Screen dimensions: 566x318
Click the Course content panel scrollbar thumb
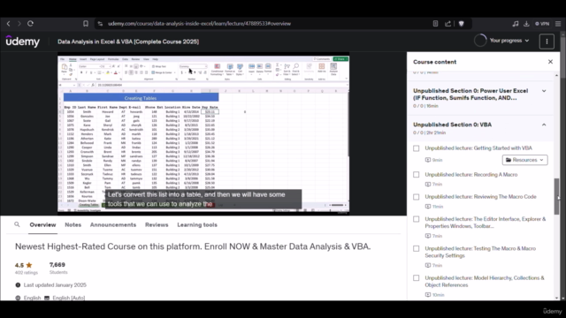(556, 196)
